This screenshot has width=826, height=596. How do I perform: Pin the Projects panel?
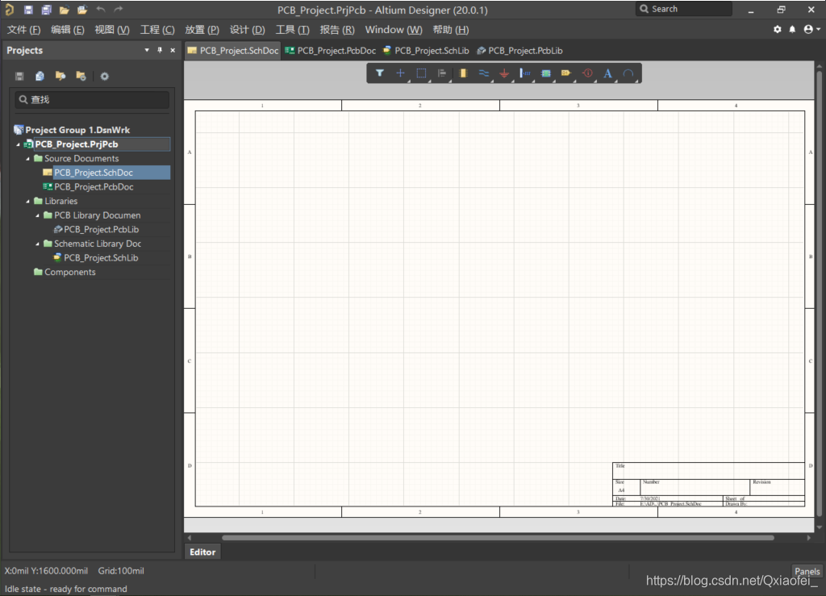coord(160,50)
